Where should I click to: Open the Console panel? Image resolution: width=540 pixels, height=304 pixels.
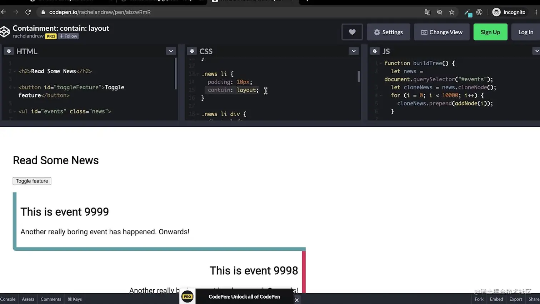(8, 299)
